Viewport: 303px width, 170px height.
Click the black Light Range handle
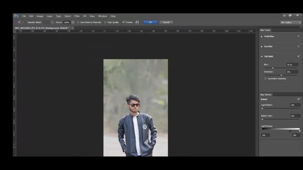290,131
